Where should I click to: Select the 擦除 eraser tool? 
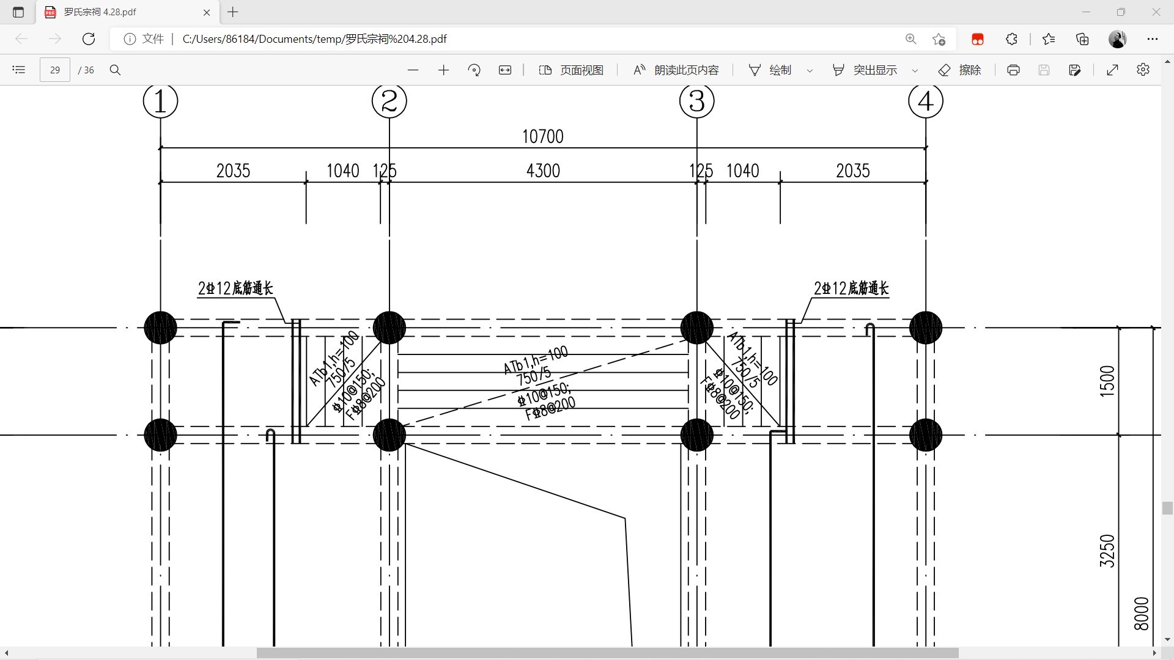[959, 70]
